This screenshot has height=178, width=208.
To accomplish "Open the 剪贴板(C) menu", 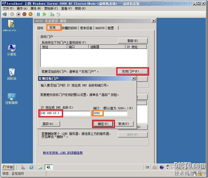I will tap(51, 8).
